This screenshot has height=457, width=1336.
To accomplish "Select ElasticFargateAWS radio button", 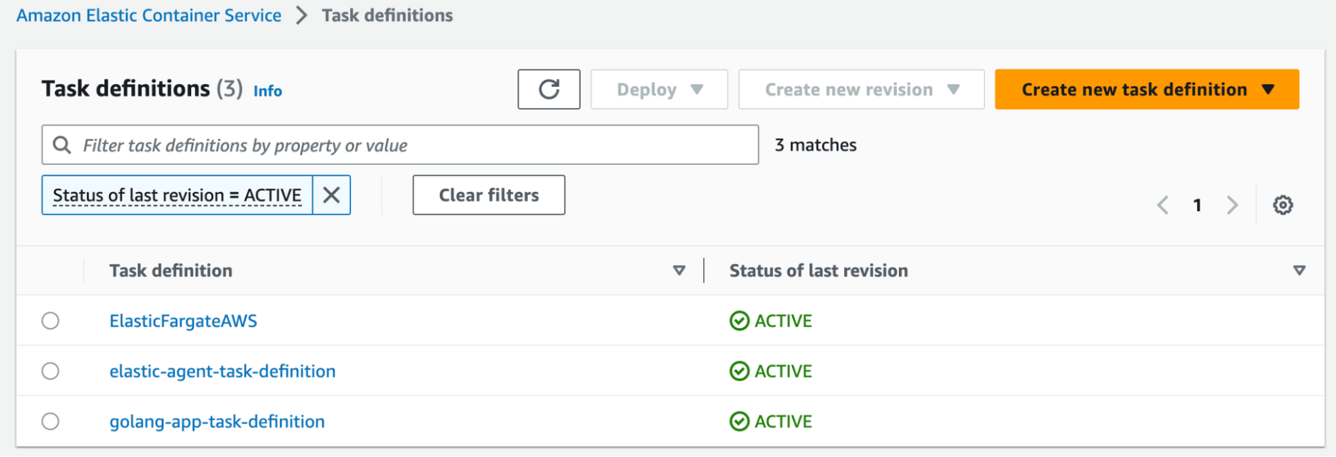I will pyautogui.click(x=51, y=321).
